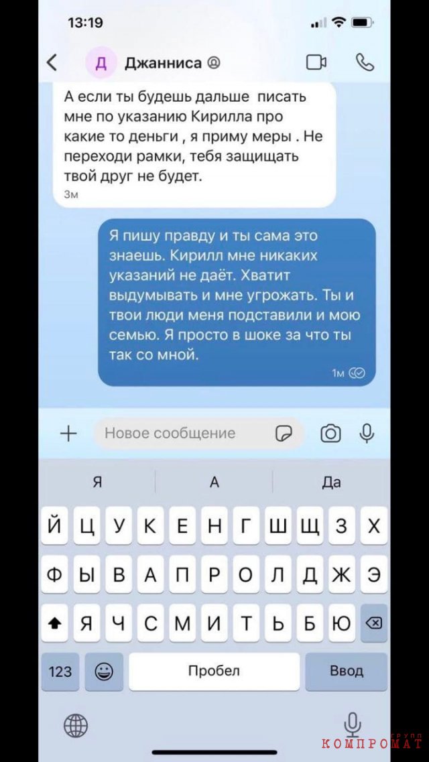Open sticker picker in message field

[x=284, y=434]
